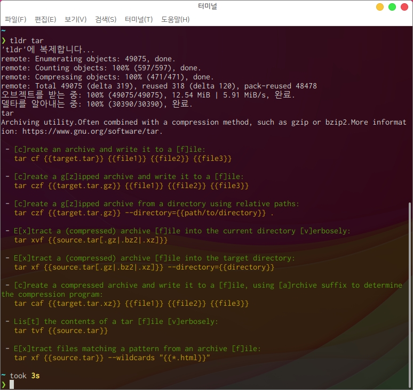Click the 'tar xf' --wildcards example command
The width and height of the screenshot is (413, 390).
click(x=112, y=357)
